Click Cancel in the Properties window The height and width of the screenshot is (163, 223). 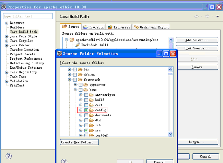point(206,156)
